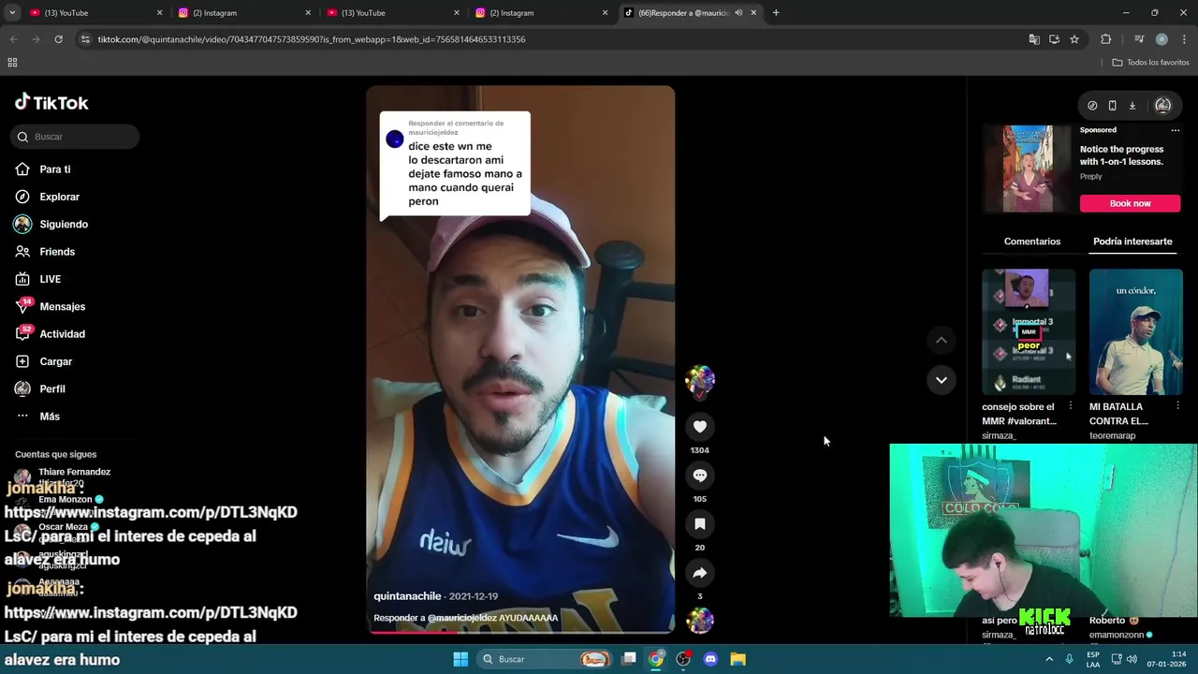Open the Chrome profile avatar
The height and width of the screenshot is (674, 1198).
coord(1161,39)
